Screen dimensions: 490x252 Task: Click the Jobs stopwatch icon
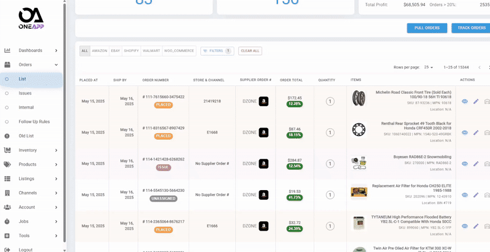[7, 221]
